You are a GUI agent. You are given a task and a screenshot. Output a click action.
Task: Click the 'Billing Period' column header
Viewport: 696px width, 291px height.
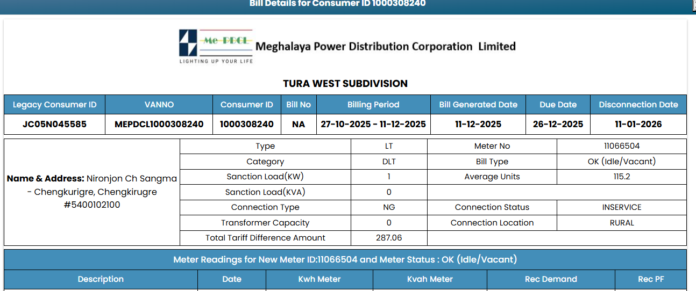coord(373,105)
